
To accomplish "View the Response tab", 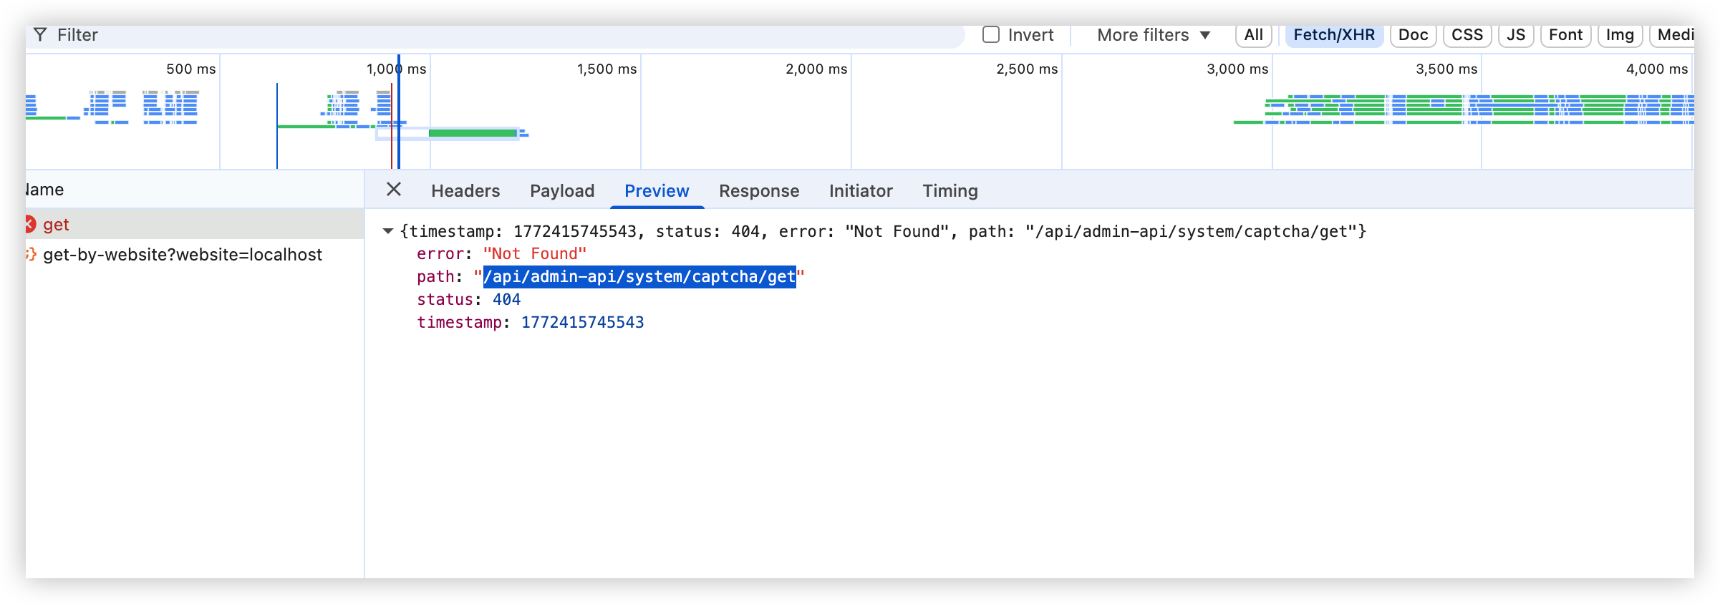I will point(759,191).
